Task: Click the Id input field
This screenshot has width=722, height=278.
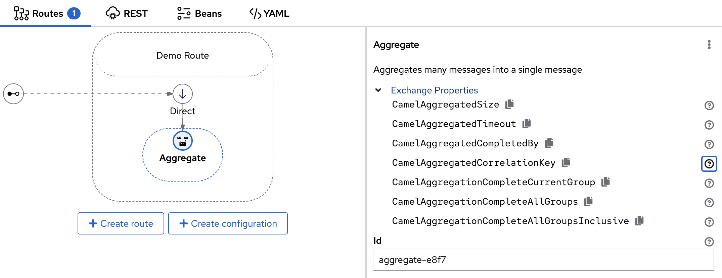Action: point(543,260)
